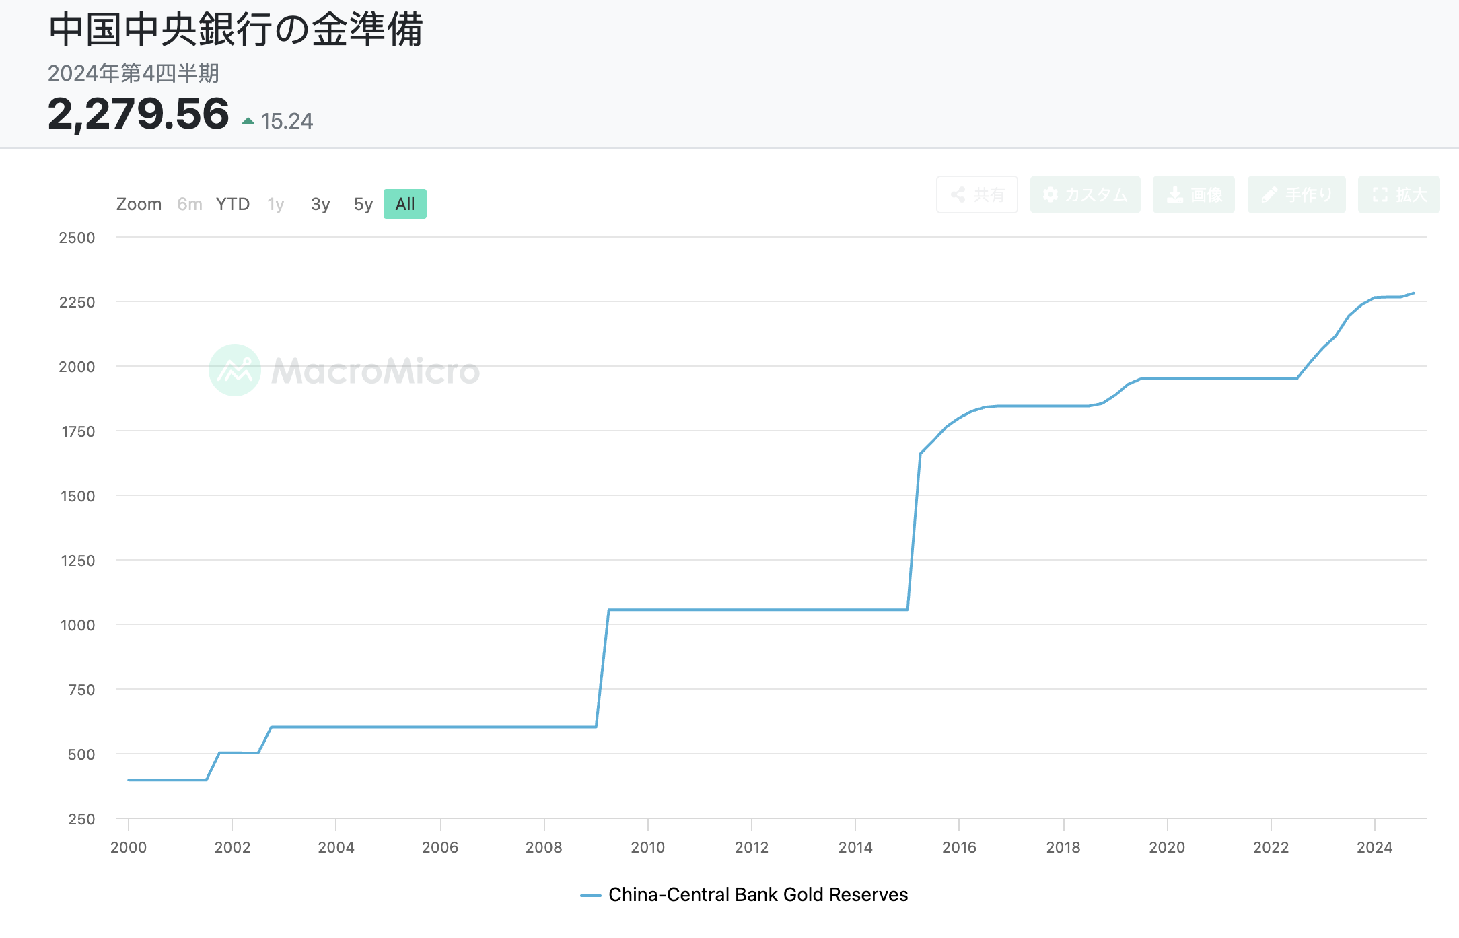Select the 6m zoom range
The width and height of the screenshot is (1459, 938).
tap(189, 204)
